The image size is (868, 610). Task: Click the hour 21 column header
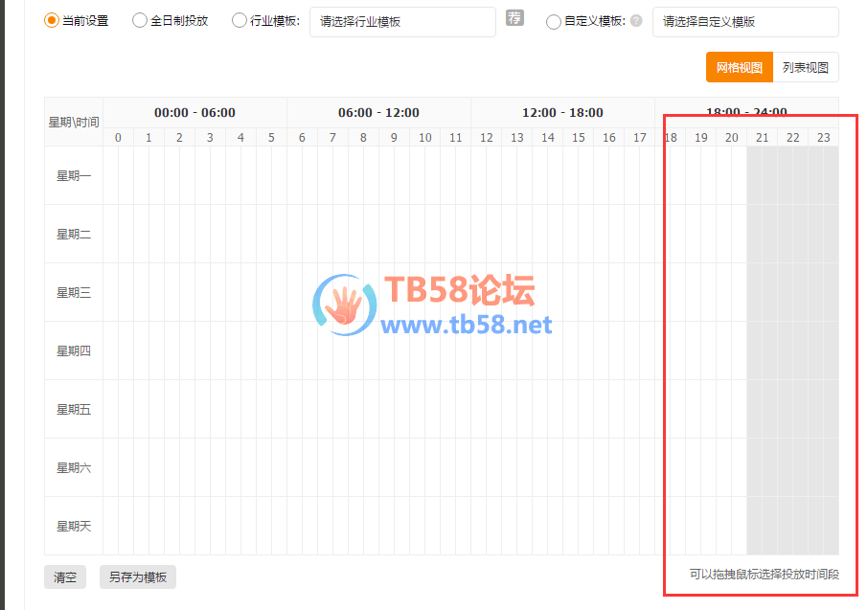point(762,138)
